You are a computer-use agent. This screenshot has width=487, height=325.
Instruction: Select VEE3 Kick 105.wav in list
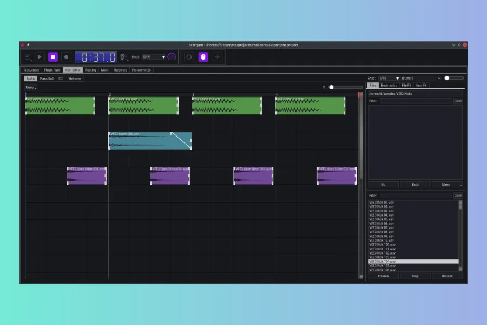tap(382, 266)
